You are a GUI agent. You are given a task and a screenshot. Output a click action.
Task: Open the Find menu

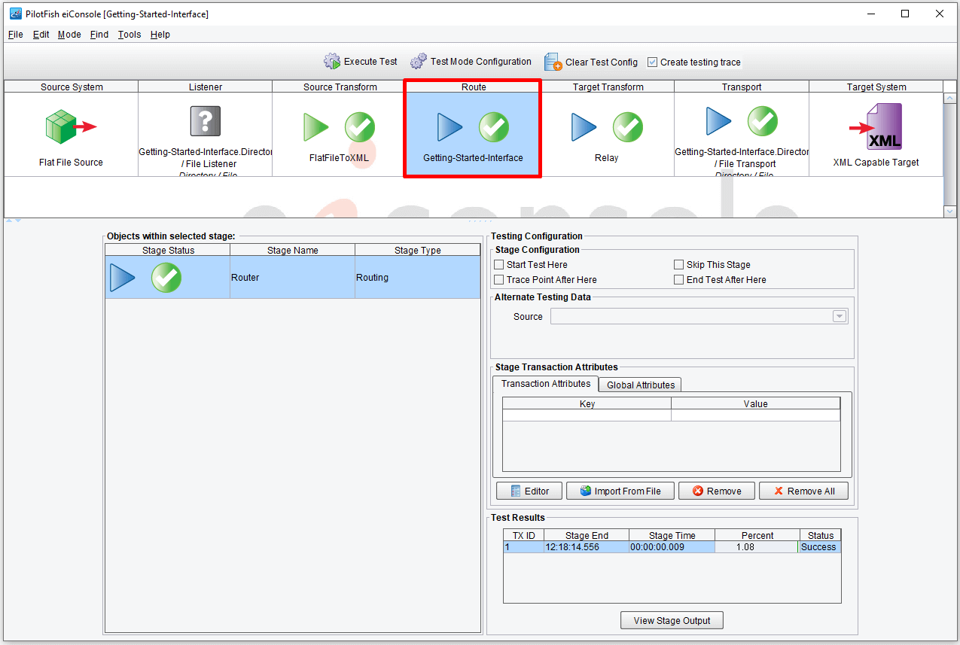click(99, 35)
